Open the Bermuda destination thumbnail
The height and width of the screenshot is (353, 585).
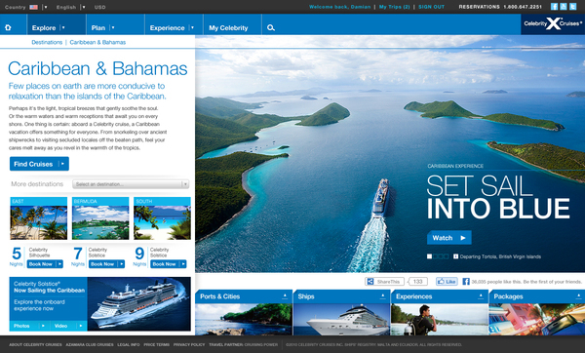coord(100,218)
